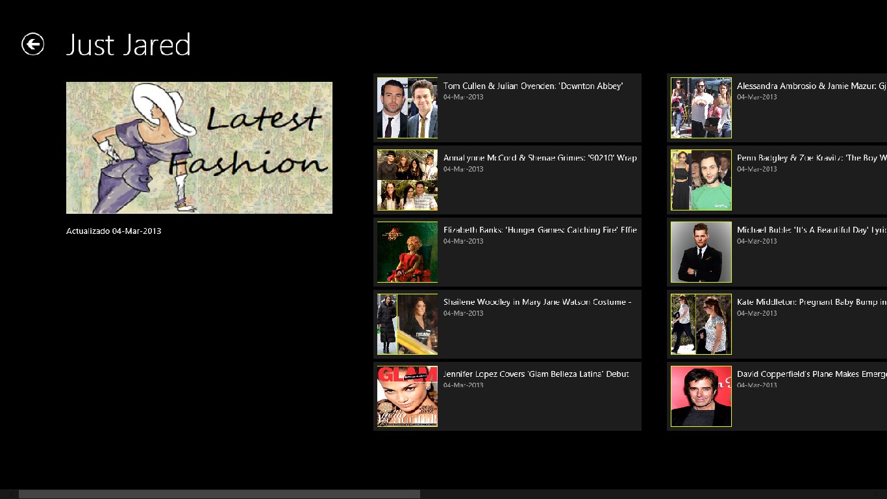Select the Shailene Woodley article title

point(537,302)
